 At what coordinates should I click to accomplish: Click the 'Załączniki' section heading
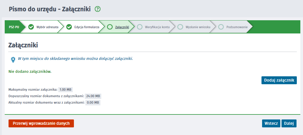(x=23, y=45)
